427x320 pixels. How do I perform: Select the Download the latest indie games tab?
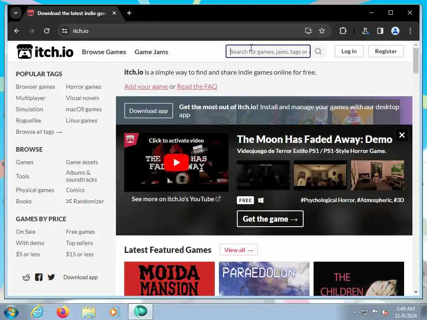pos(71,13)
